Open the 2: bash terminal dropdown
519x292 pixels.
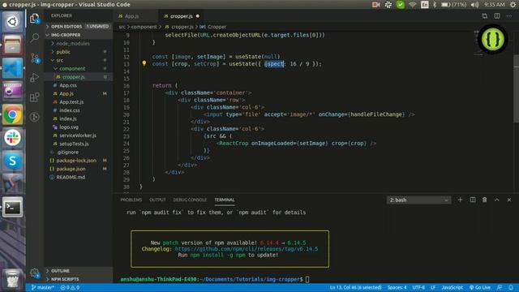point(418,200)
